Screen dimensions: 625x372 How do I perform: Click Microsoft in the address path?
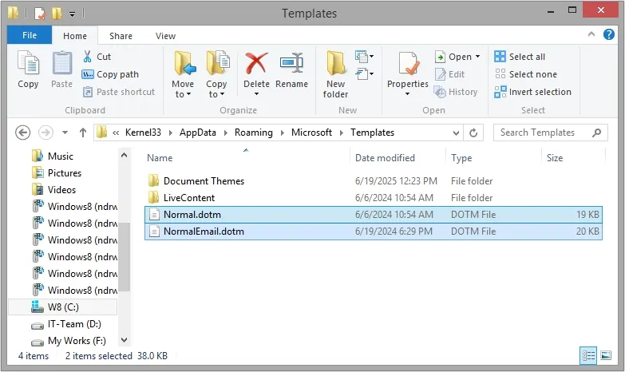(x=311, y=133)
